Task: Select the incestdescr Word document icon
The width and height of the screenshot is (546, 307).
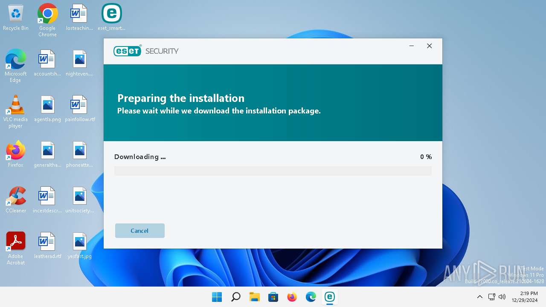Action: coord(47,200)
